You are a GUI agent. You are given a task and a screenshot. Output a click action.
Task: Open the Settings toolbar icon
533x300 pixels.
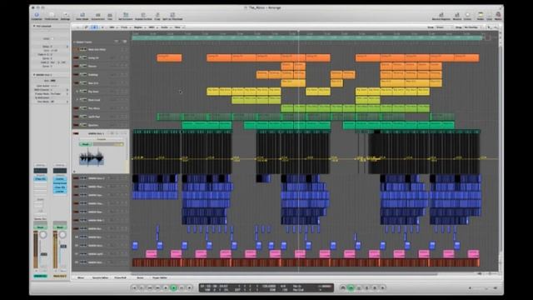(65, 16)
